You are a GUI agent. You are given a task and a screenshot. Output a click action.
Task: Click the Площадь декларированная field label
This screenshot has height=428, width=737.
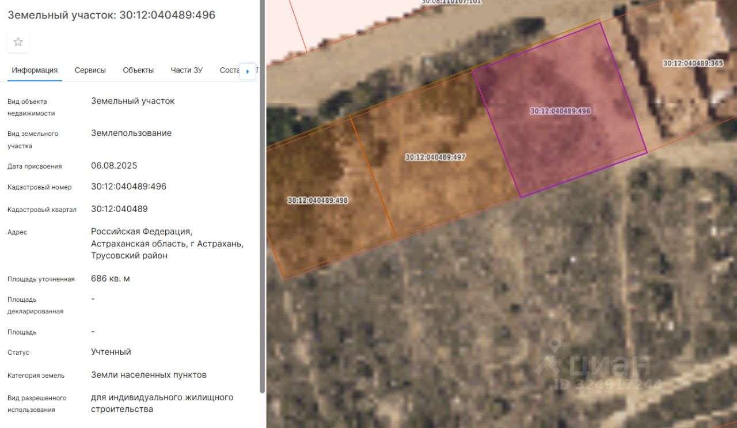[x=36, y=305]
